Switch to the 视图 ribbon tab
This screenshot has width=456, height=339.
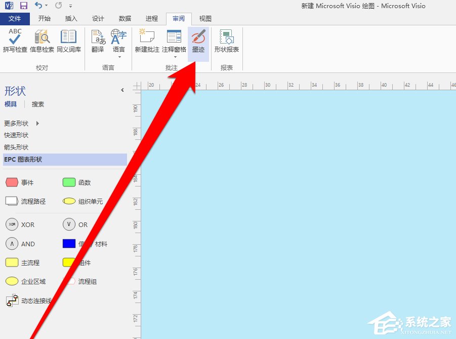pos(205,19)
